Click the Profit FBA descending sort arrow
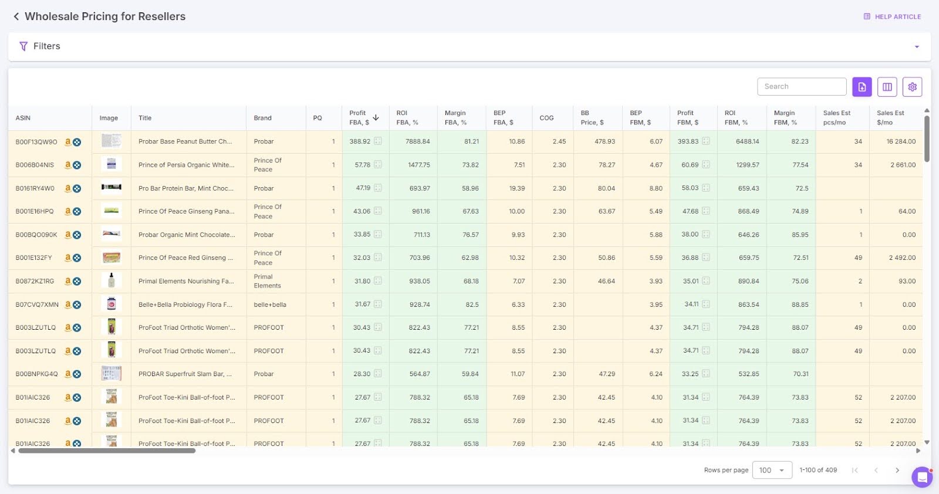Viewport: 939px width, 494px height. (376, 118)
